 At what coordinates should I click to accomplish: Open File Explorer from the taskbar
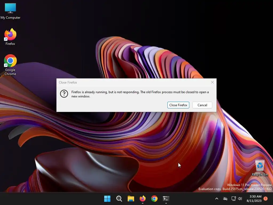pos(131,199)
